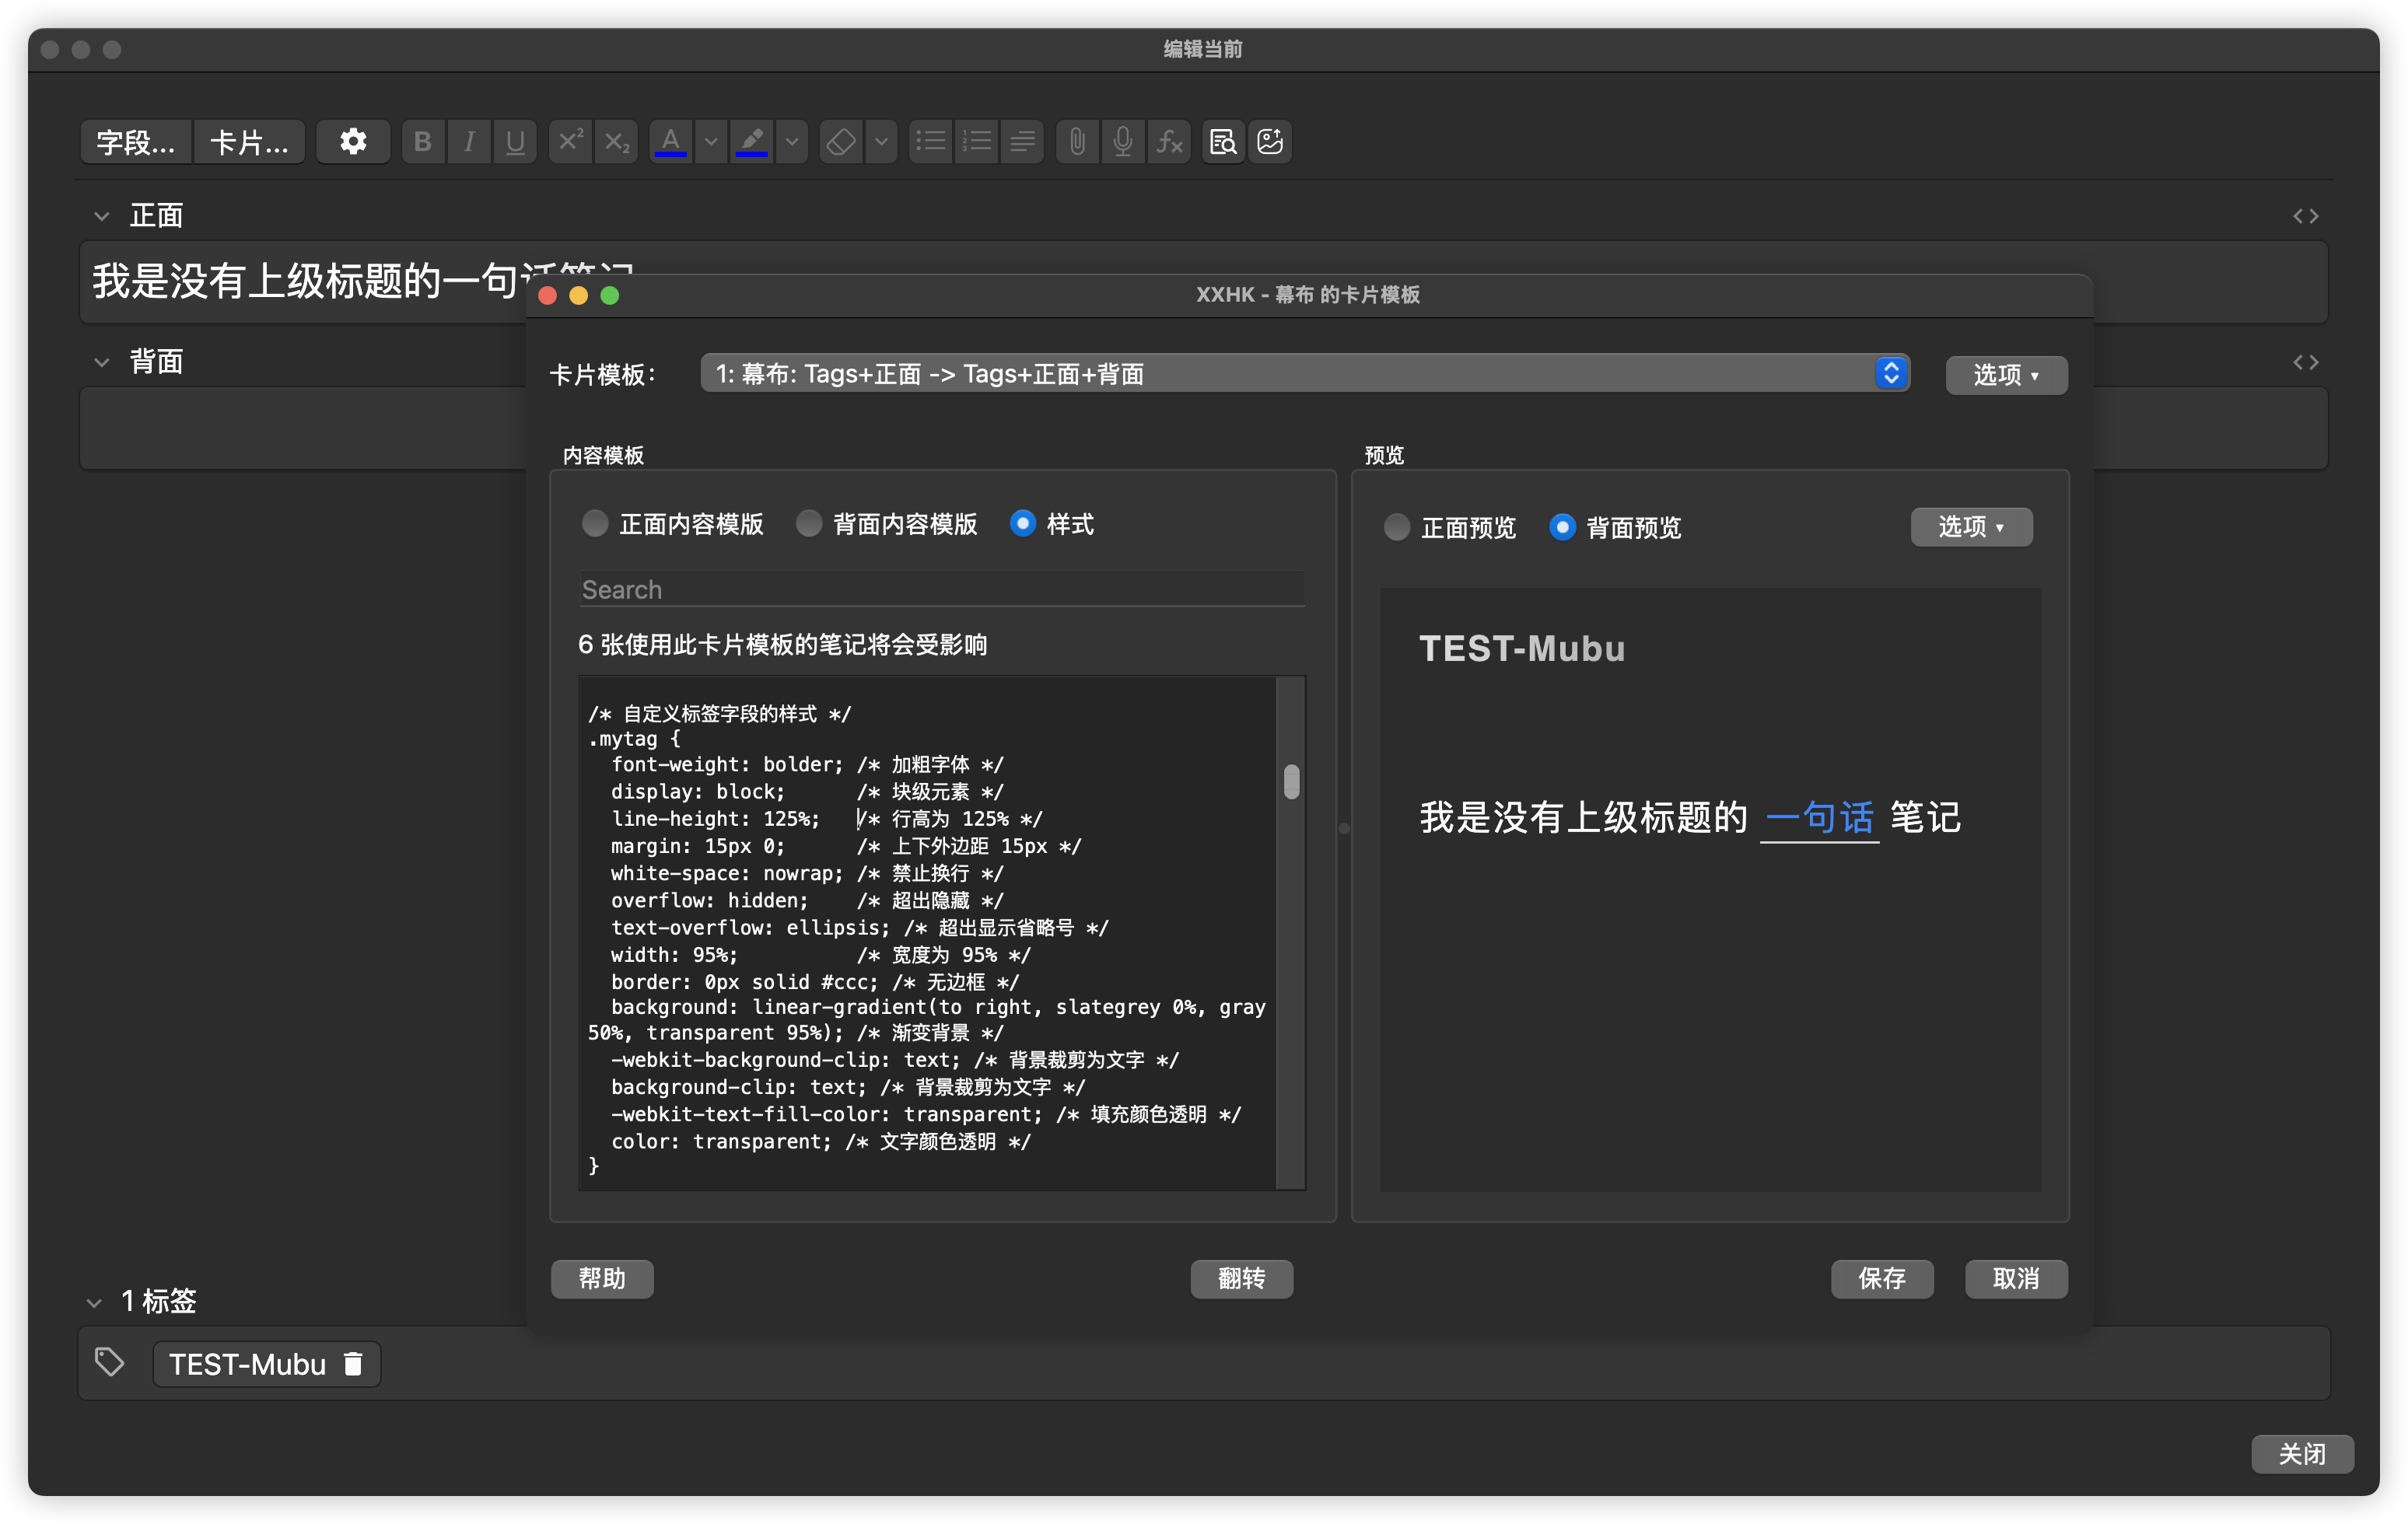This screenshot has height=1524, width=2408.
Task: Select 正面内容模版 radio button
Action: (595, 524)
